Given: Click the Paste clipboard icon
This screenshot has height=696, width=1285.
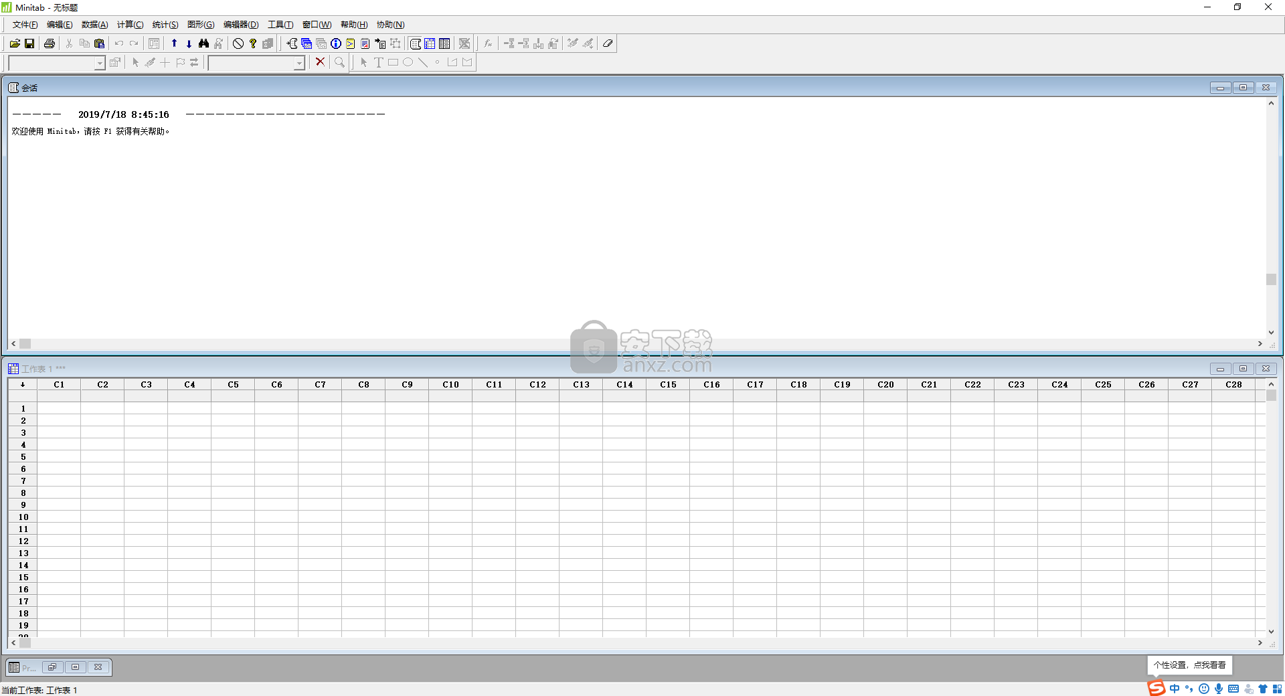Looking at the screenshot, I should point(99,43).
